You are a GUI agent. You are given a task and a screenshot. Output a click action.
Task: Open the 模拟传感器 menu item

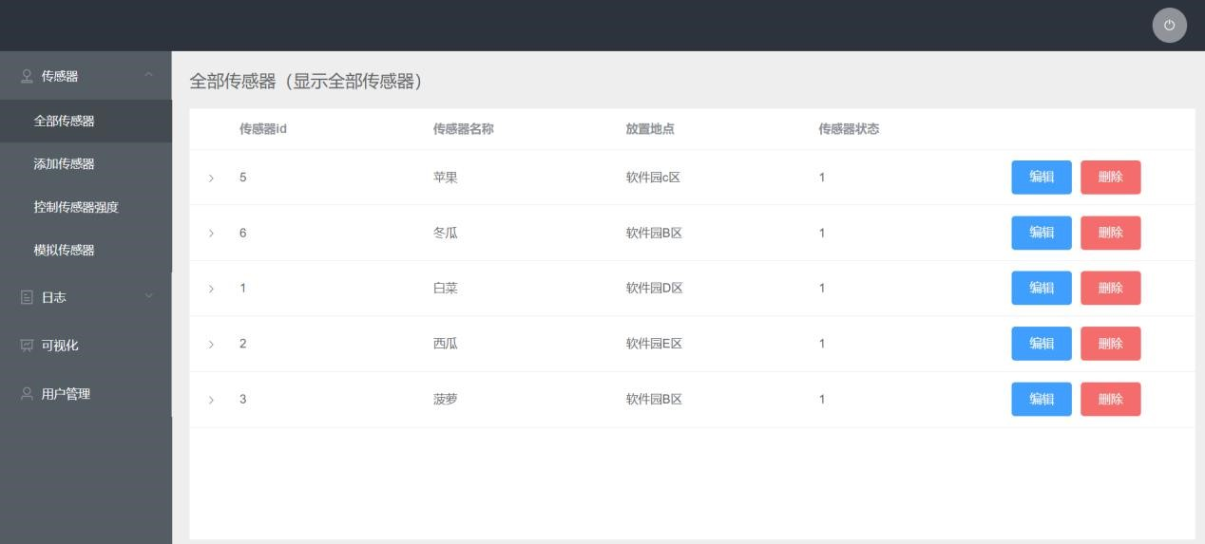click(86, 250)
